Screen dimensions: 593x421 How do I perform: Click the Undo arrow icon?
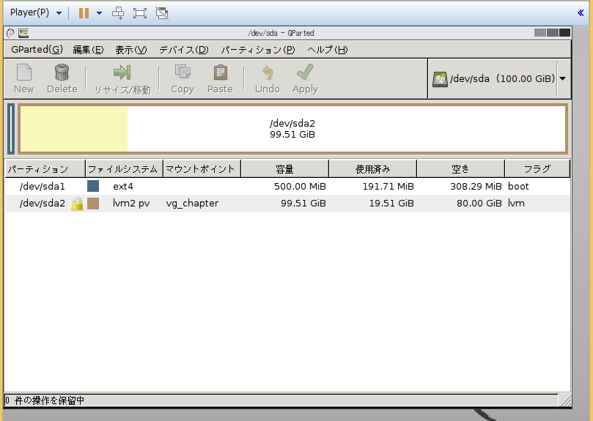[x=268, y=72]
